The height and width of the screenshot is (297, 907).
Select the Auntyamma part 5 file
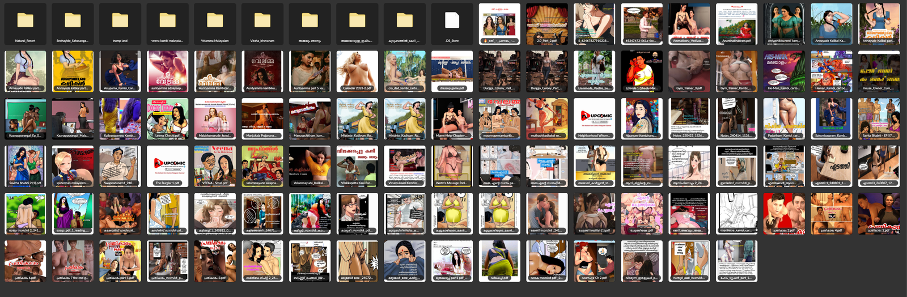pos(310,72)
